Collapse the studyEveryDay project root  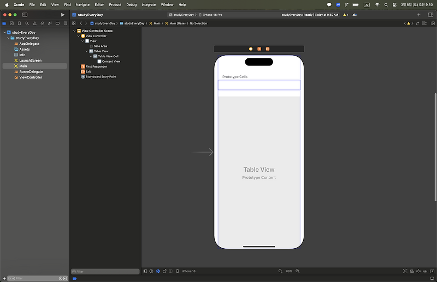click(3, 33)
